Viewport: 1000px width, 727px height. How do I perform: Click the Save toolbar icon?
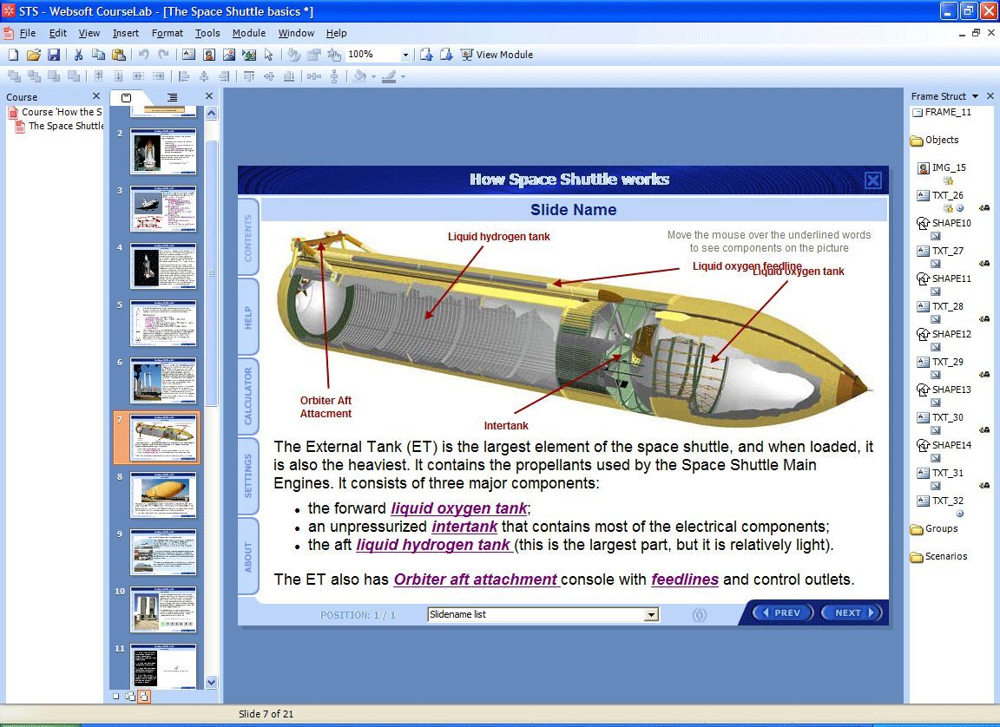click(x=54, y=55)
